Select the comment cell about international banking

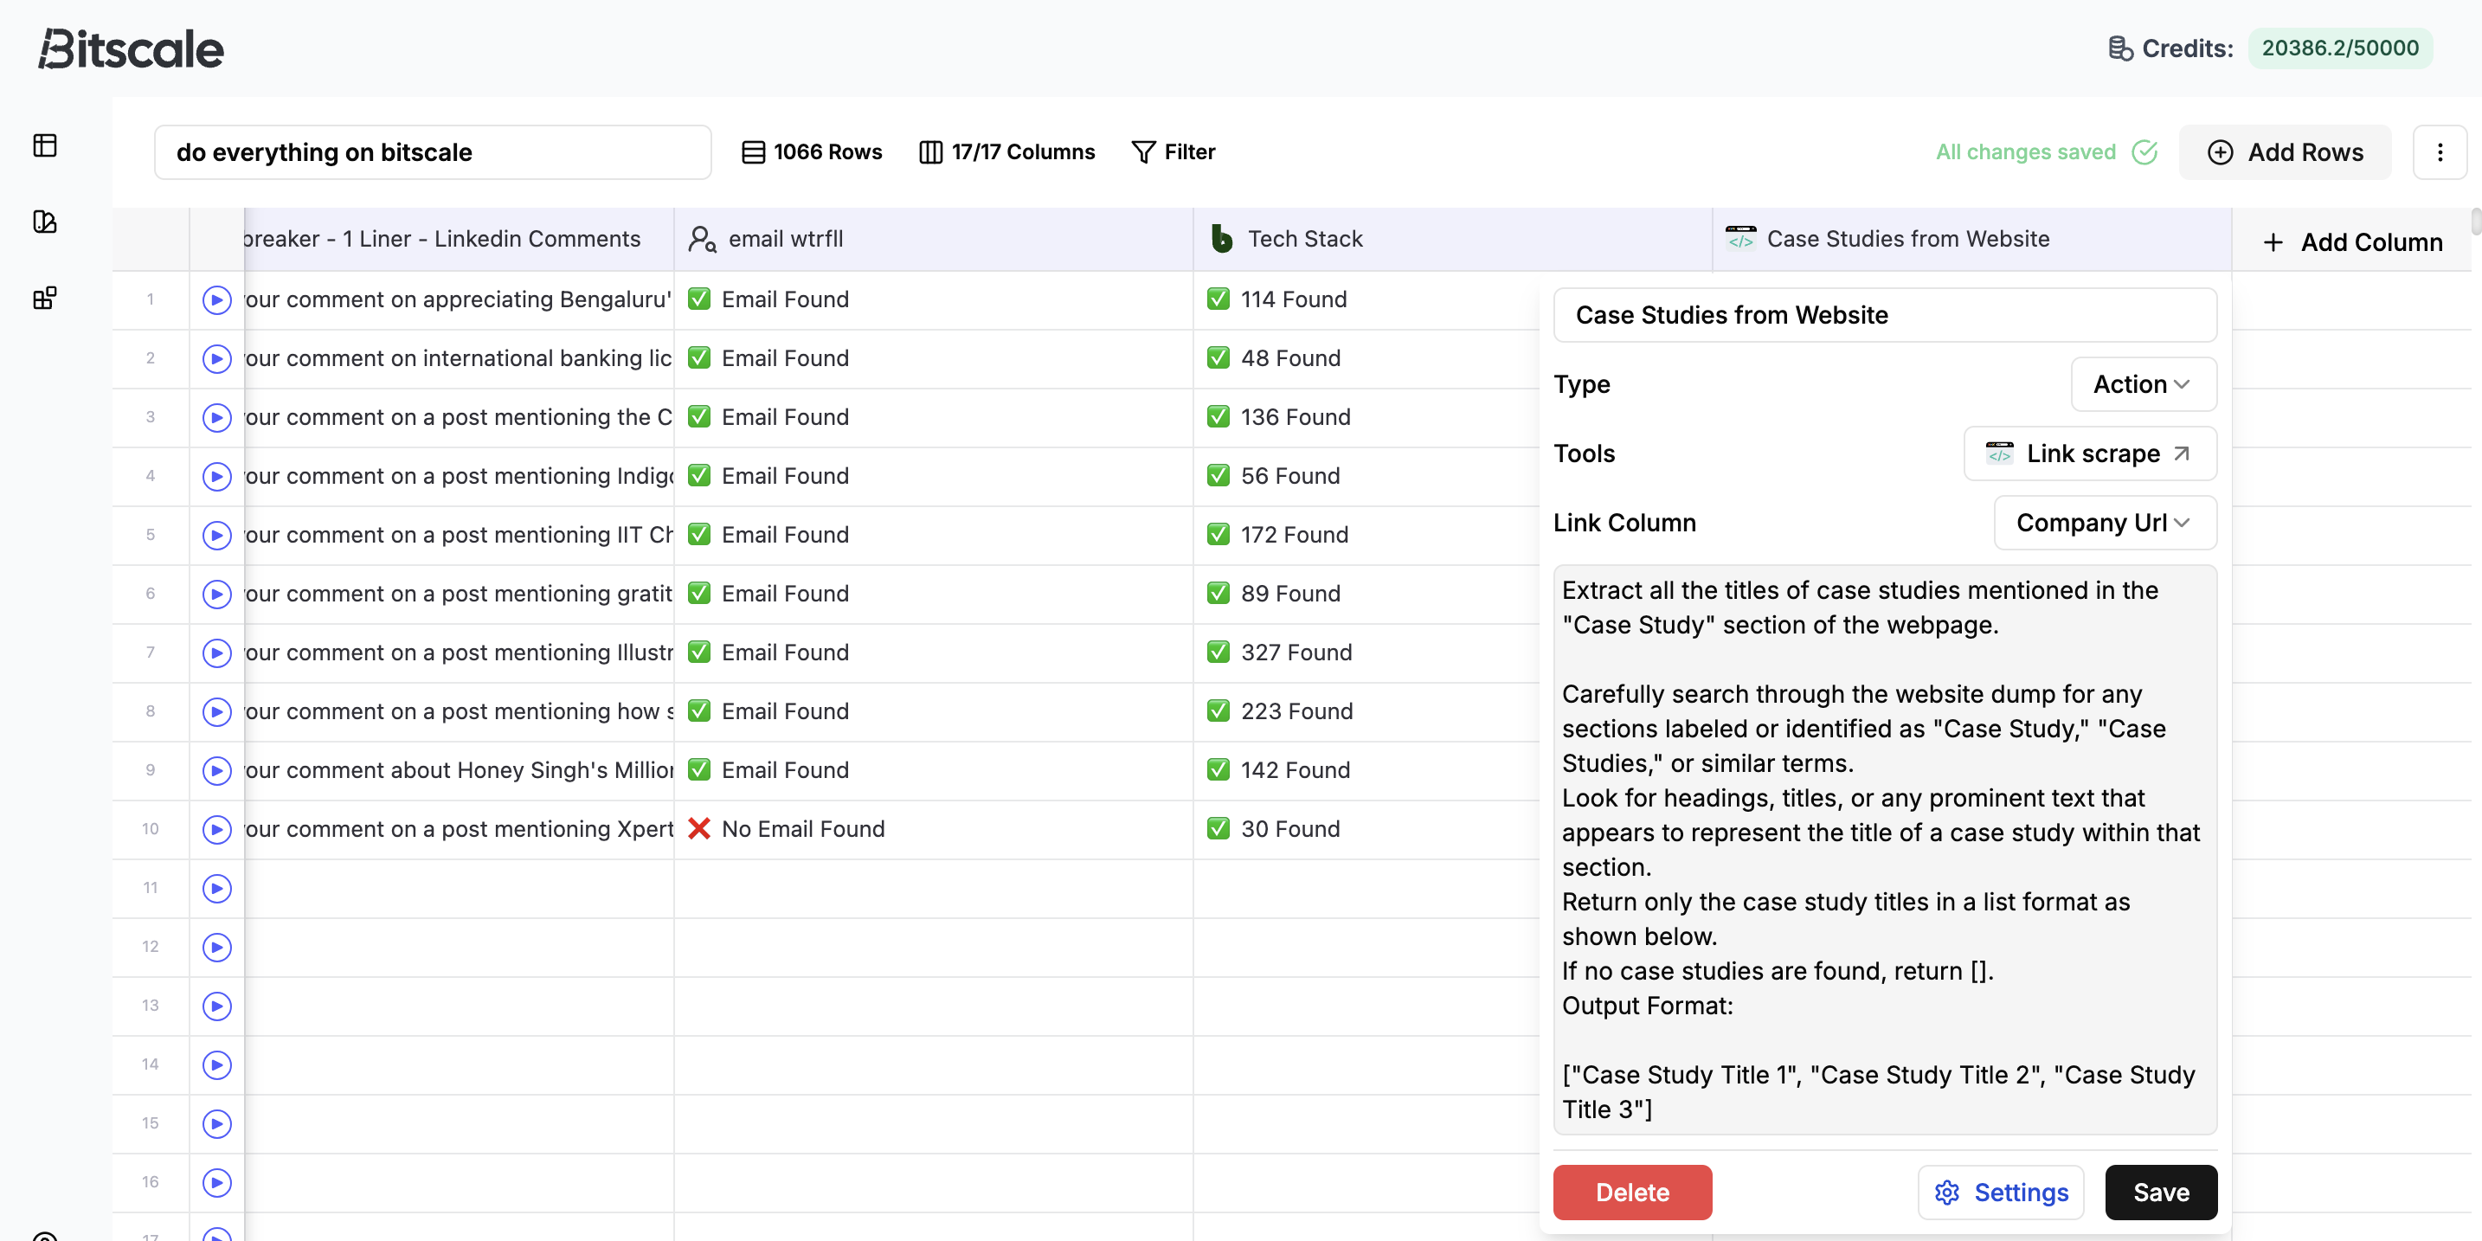coord(459,358)
